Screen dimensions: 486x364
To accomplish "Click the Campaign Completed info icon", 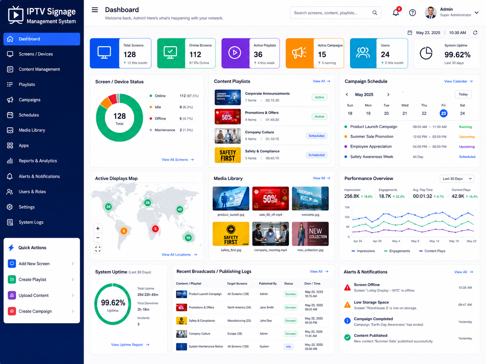I will (x=347, y=321).
